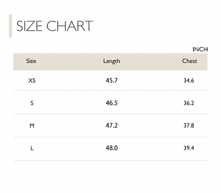Select the Length column header
Image resolution: width=221 pixels, height=193 pixels.
tap(111, 61)
